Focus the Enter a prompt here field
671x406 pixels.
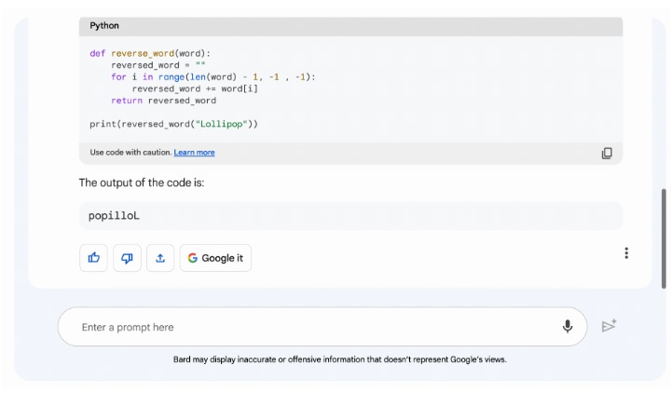[x=308, y=327]
